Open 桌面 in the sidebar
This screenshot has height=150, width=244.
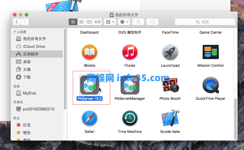[x=37, y=62]
